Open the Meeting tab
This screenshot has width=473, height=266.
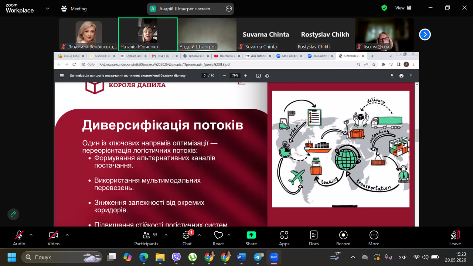pyautogui.click(x=74, y=8)
